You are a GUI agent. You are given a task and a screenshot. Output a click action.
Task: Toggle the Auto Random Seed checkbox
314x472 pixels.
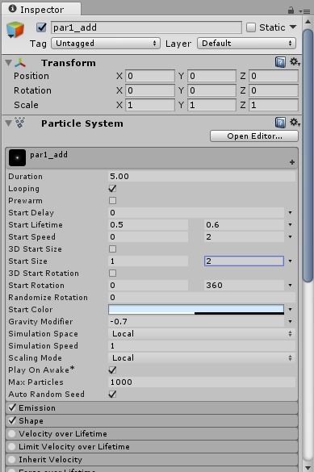(112, 394)
